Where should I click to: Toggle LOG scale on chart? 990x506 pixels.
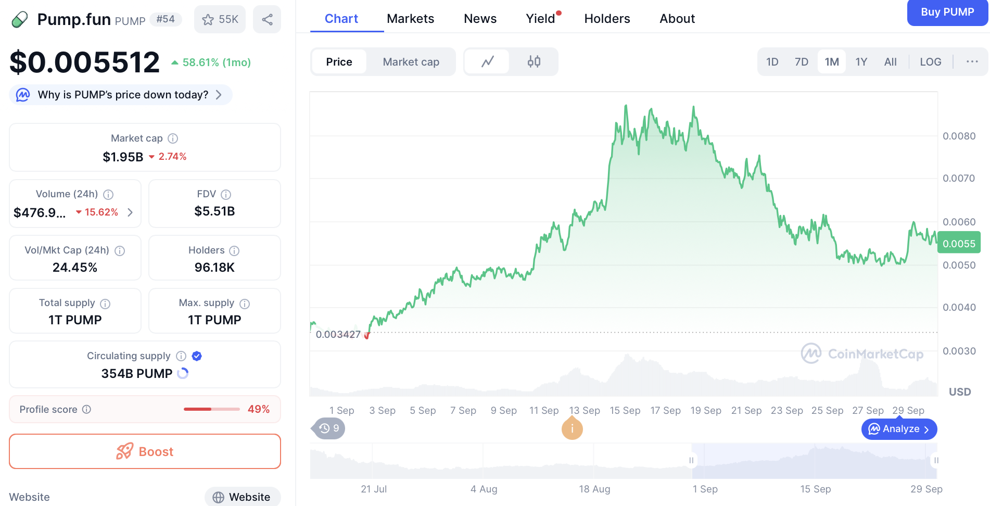pyautogui.click(x=930, y=62)
